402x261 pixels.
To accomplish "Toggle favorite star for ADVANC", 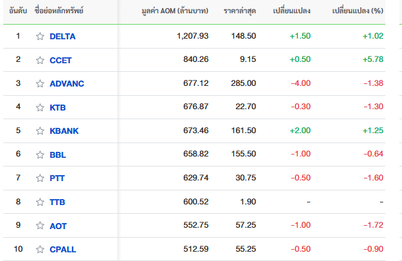I will [x=40, y=83].
